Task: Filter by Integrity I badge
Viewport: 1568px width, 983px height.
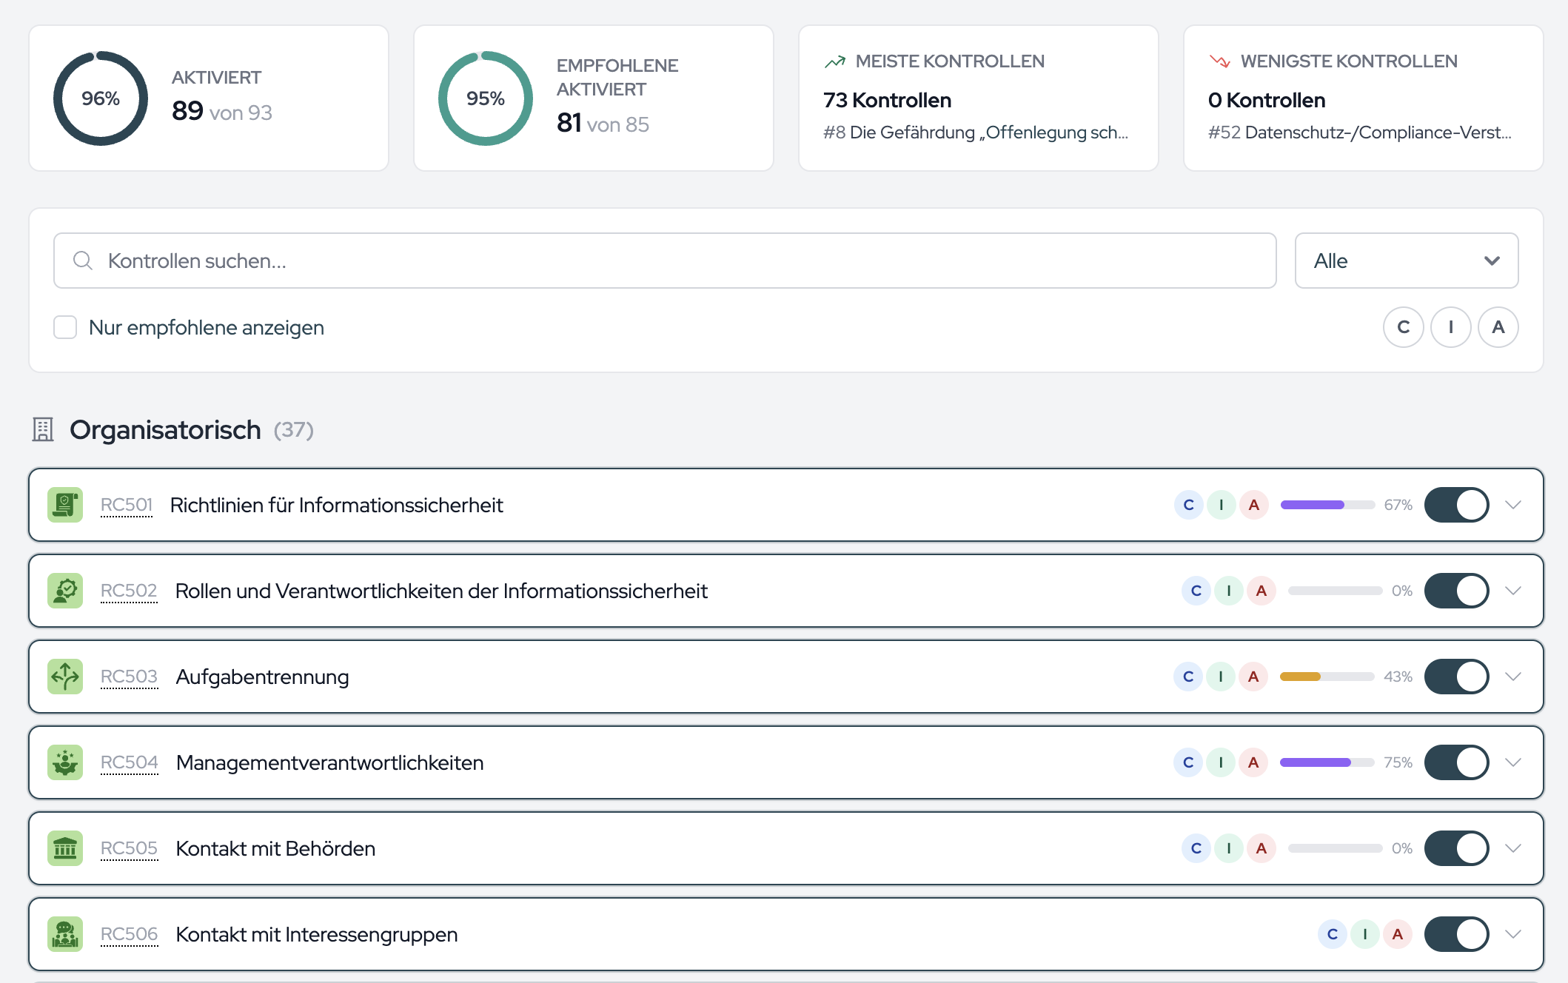Action: (x=1451, y=327)
